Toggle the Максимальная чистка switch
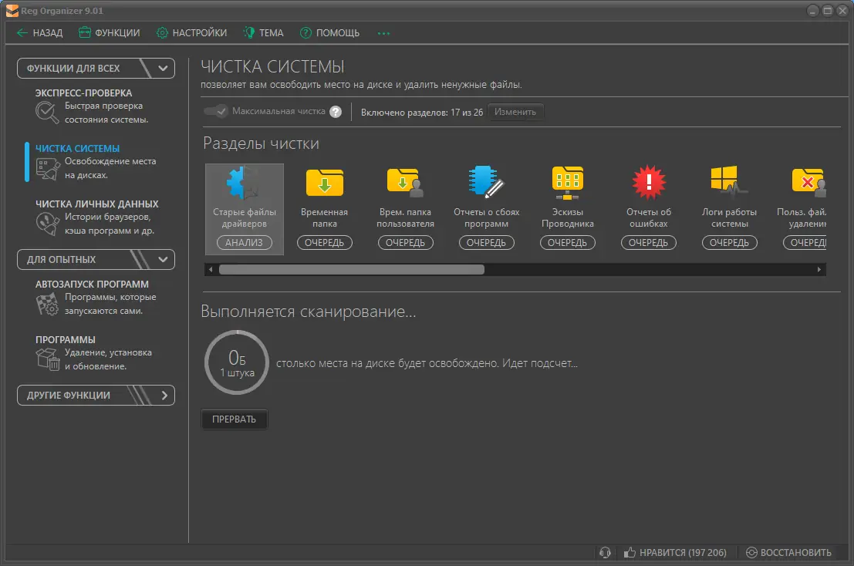The height and width of the screenshot is (566, 854). click(216, 111)
